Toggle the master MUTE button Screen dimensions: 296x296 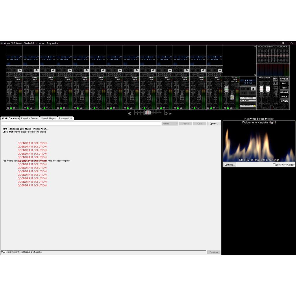275,79
